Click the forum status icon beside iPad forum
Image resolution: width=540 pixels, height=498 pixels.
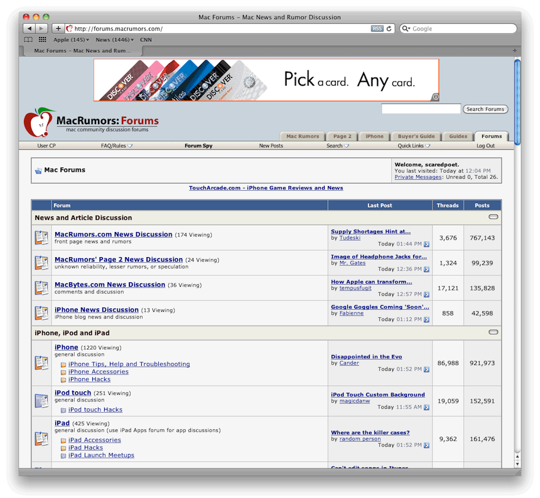click(41, 439)
